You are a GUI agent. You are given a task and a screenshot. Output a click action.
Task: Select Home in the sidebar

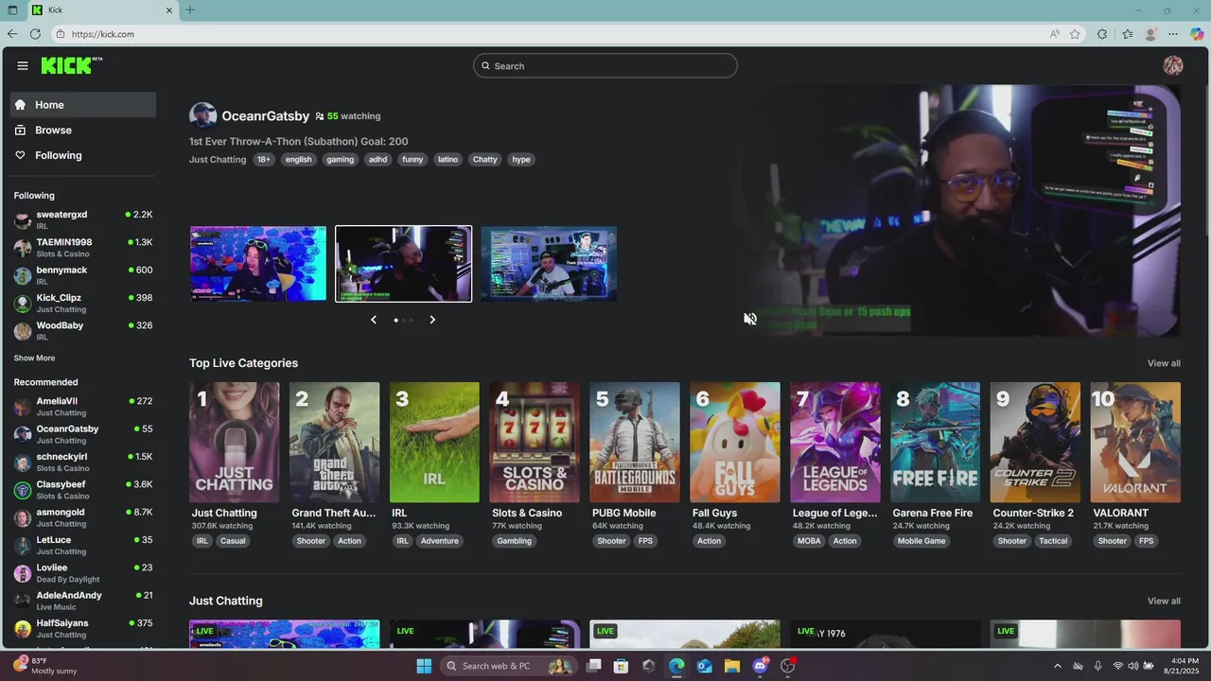pos(83,105)
